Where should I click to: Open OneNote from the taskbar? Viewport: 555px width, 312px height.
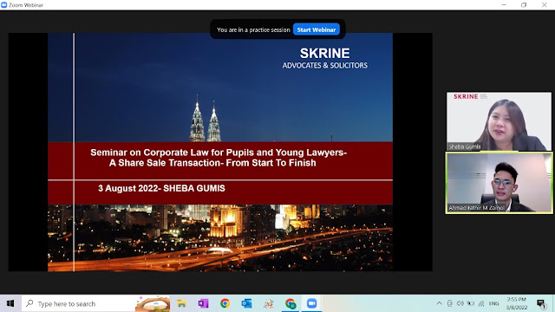[203, 303]
